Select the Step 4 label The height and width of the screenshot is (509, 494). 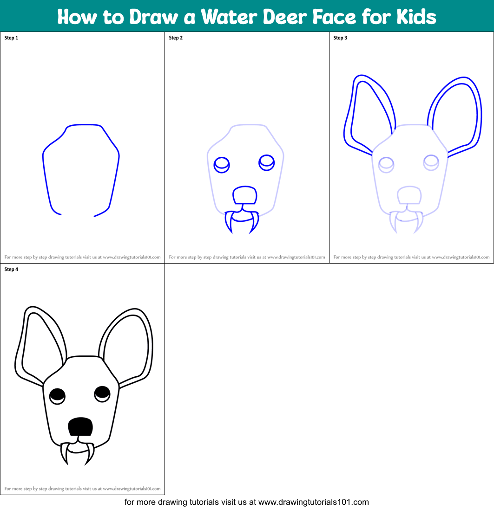click(x=11, y=269)
